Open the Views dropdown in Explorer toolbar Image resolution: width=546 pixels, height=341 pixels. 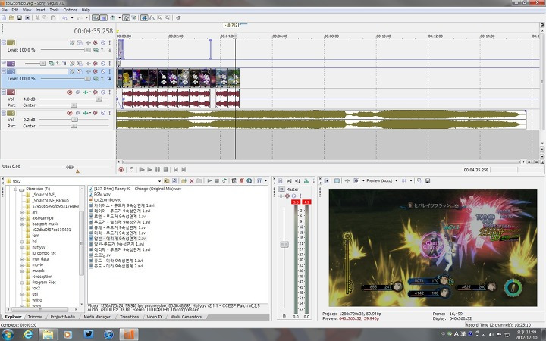click(265, 181)
